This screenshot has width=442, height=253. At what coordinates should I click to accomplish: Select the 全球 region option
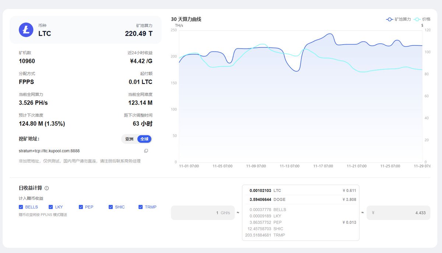144,139
